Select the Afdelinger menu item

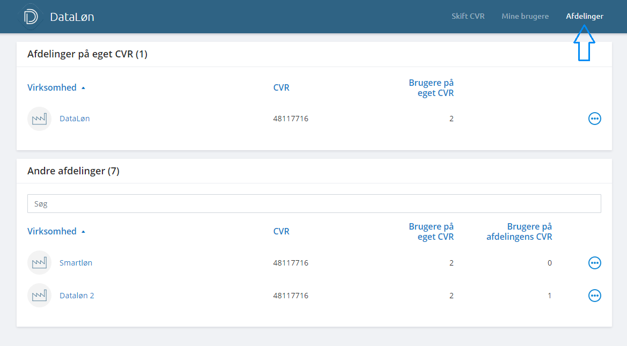(x=584, y=16)
